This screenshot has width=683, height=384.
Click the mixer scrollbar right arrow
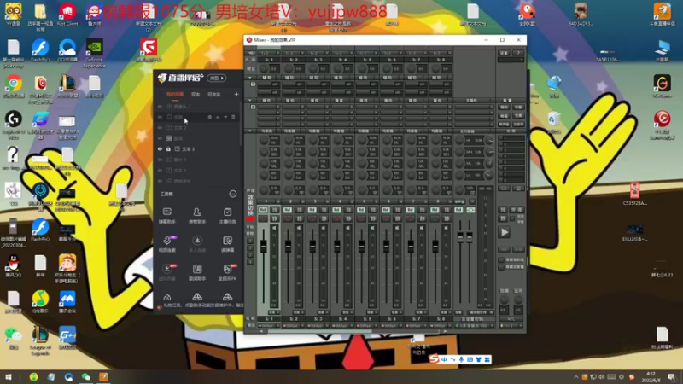[x=445, y=331]
